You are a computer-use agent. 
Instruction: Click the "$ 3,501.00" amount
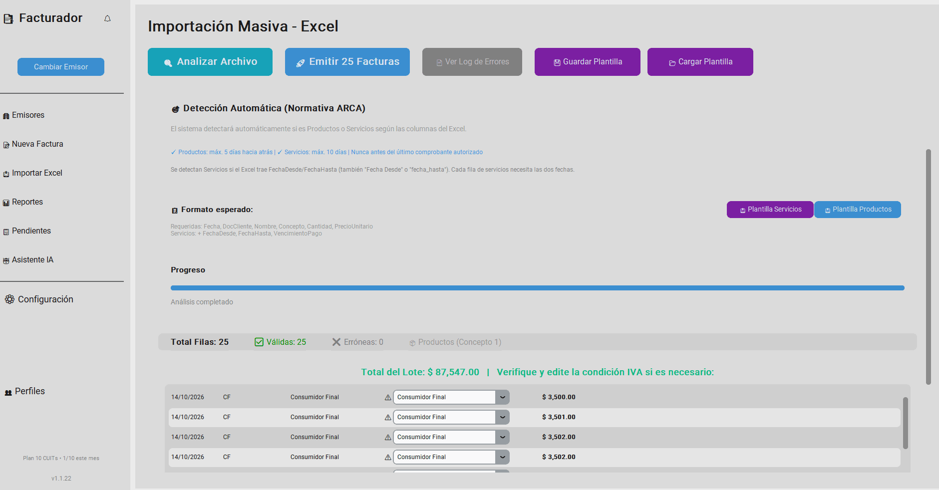click(x=559, y=417)
